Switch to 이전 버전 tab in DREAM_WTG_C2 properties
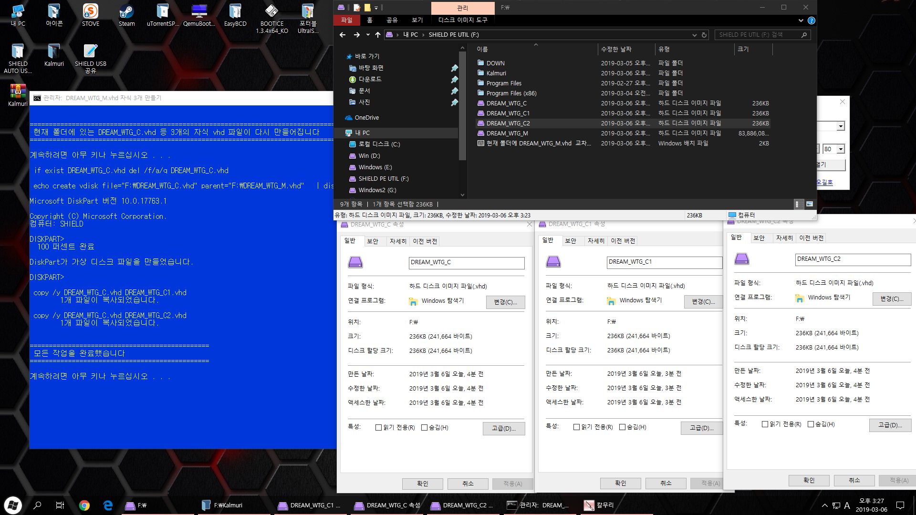The image size is (916, 515). [812, 238]
